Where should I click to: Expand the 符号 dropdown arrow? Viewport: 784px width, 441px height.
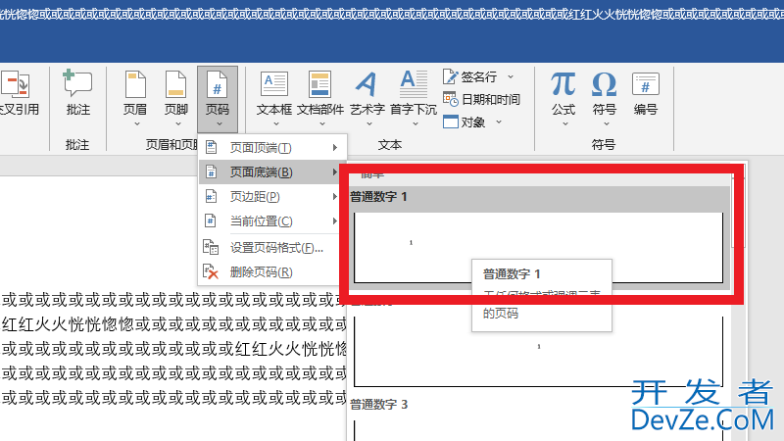tap(606, 123)
